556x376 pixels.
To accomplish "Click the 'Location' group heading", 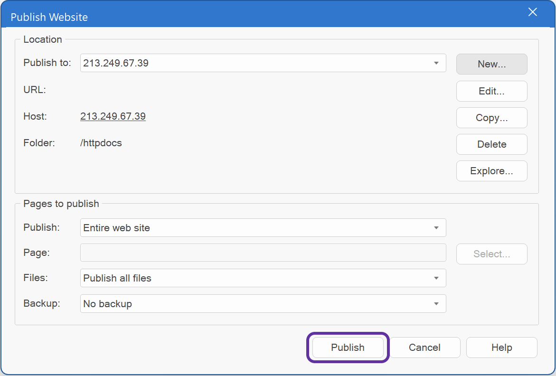I will 43,39.
